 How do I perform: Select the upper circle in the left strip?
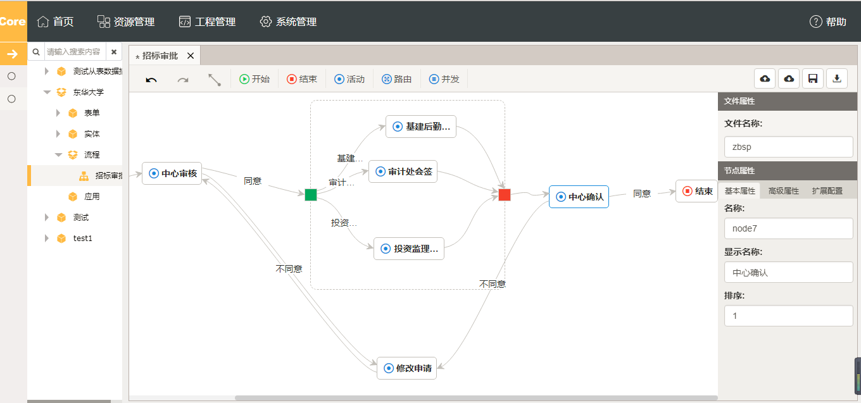[x=11, y=76]
